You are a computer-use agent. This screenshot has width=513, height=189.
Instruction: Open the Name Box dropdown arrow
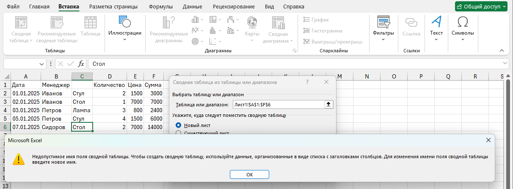click(x=42, y=64)
